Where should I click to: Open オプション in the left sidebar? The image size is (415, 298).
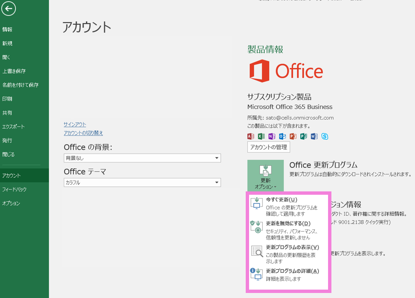point(11,204)
